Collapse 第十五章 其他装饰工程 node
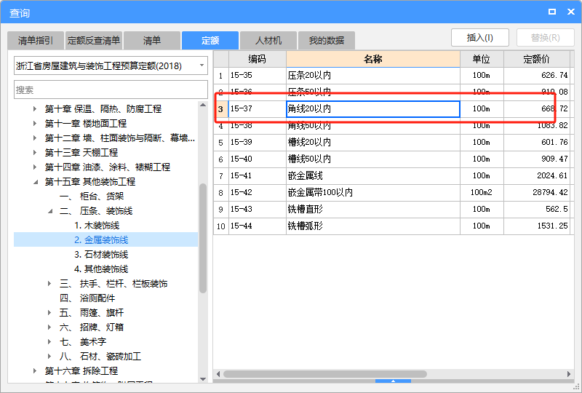582x393 pixels. 35,182
